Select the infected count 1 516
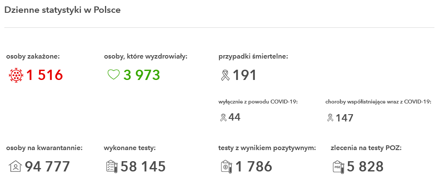 45,75
